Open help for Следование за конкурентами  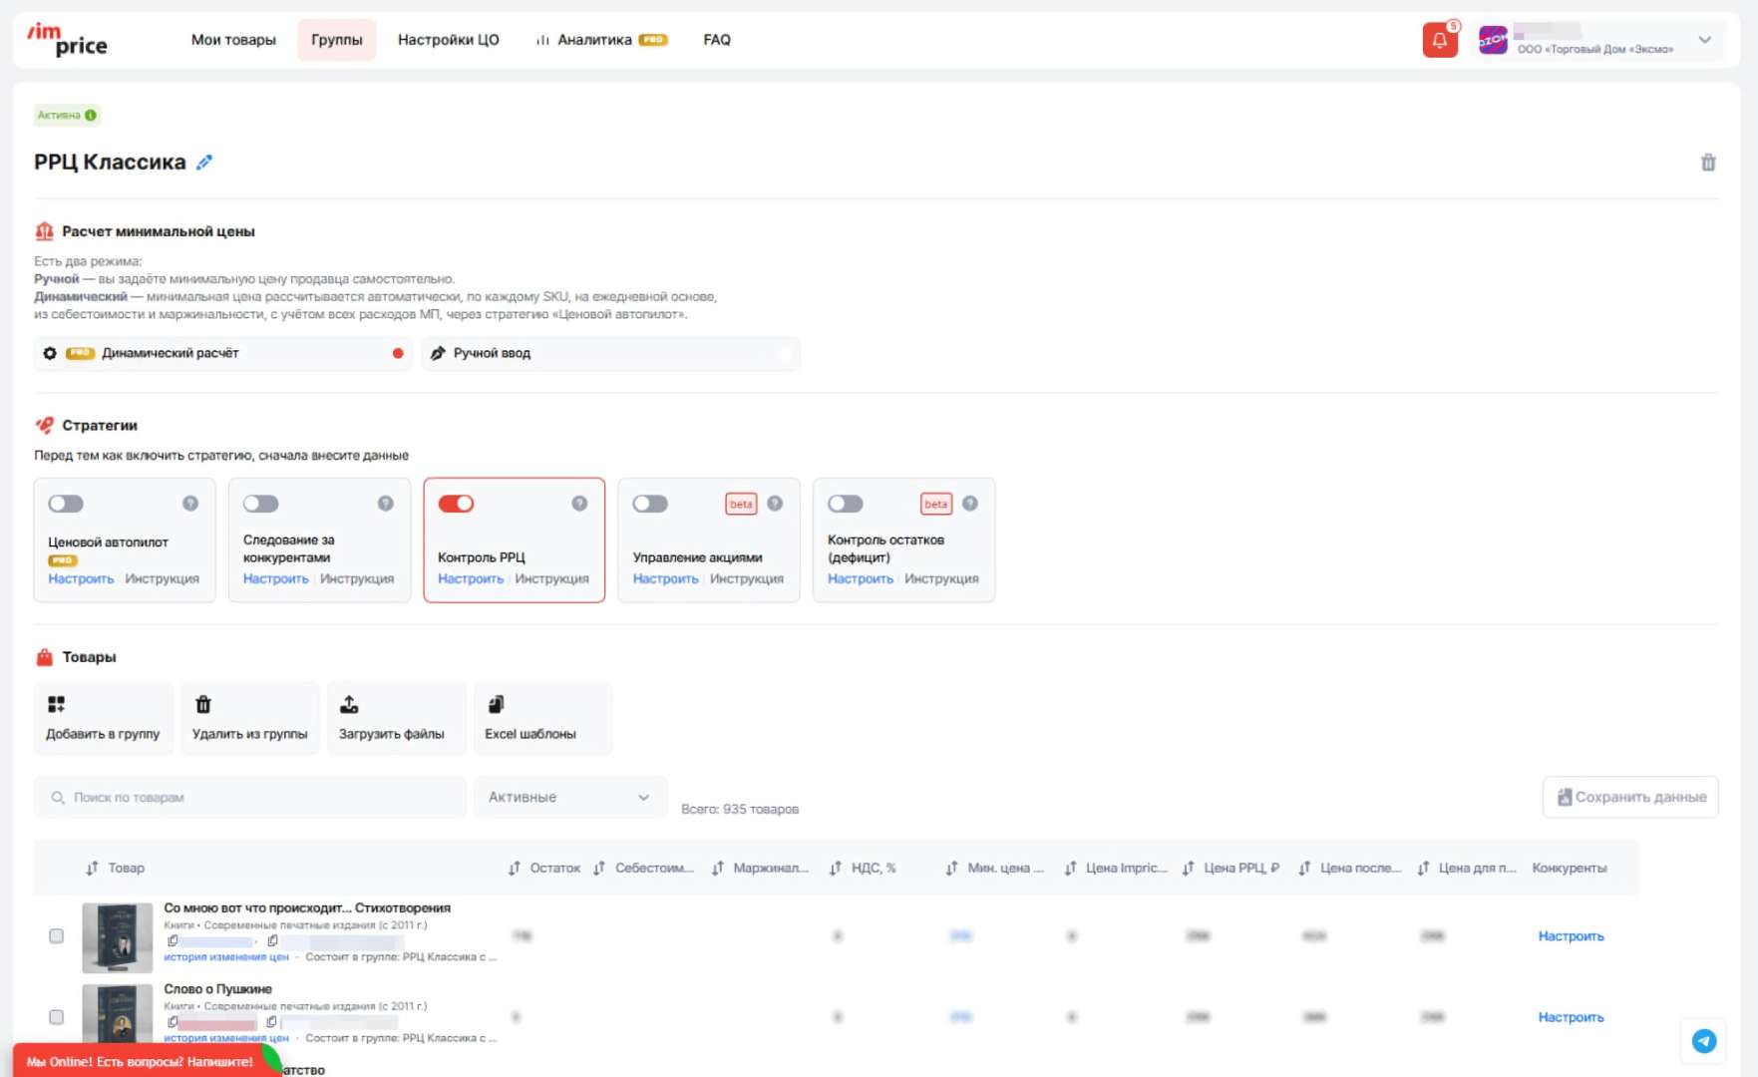click(x=386, y=504)
